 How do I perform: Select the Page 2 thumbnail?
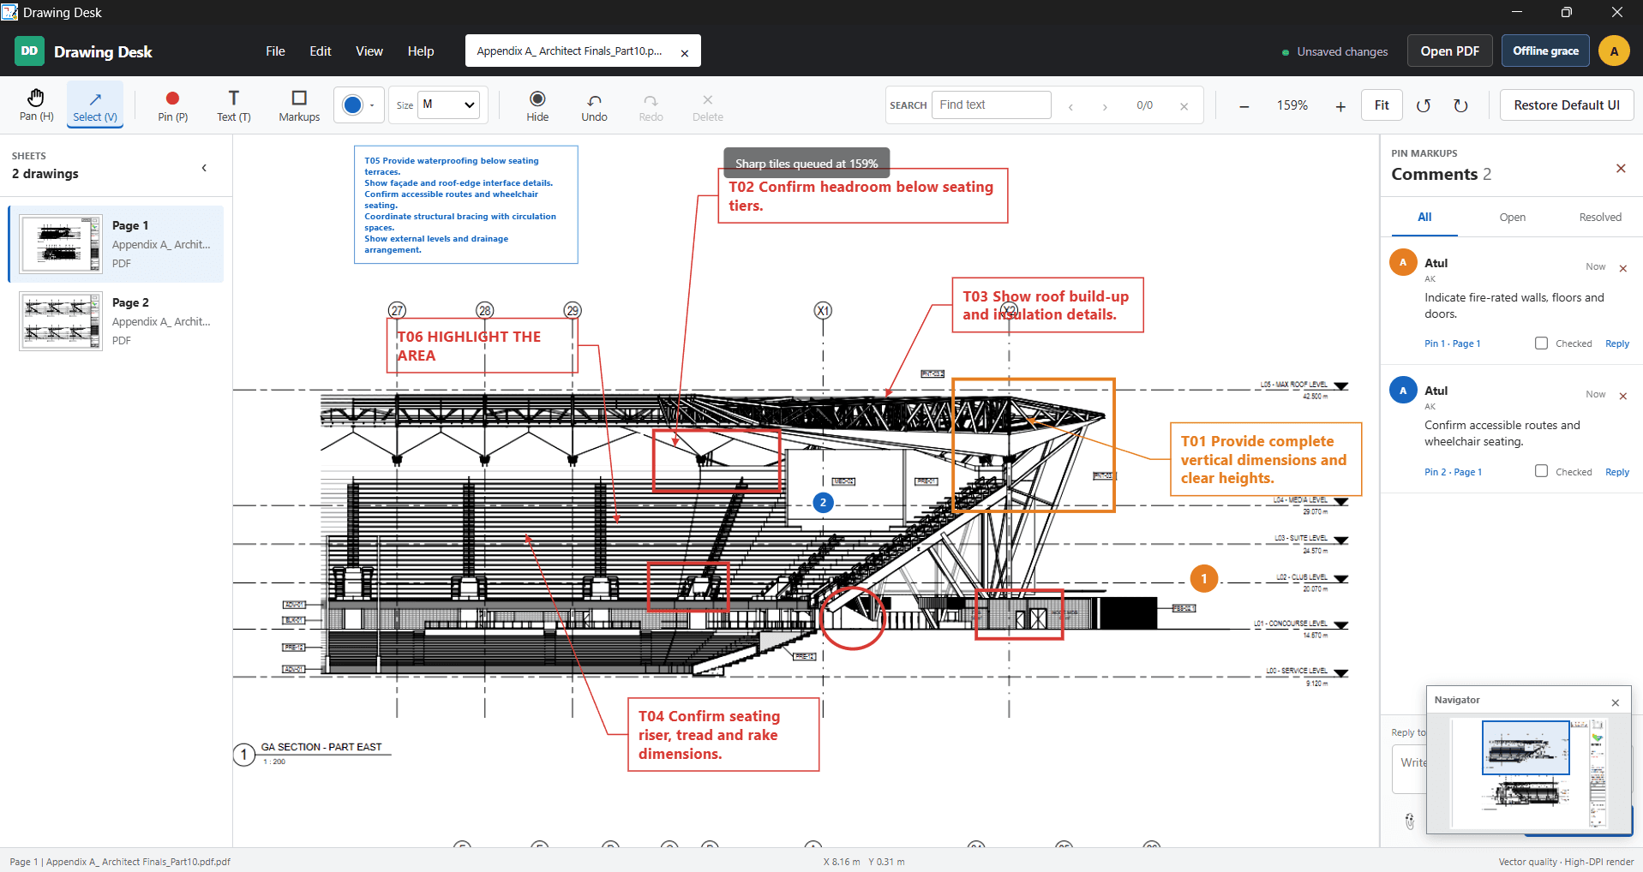click(x=62, y=321)
